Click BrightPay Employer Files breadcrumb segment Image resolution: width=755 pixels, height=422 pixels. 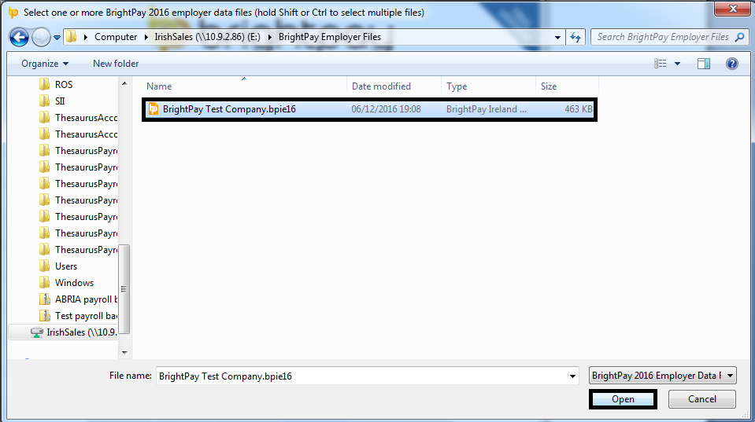[330, 37]
